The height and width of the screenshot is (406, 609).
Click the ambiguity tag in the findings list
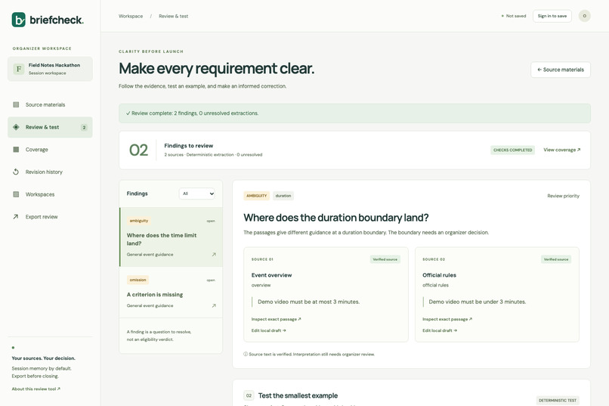pos(139,221)
